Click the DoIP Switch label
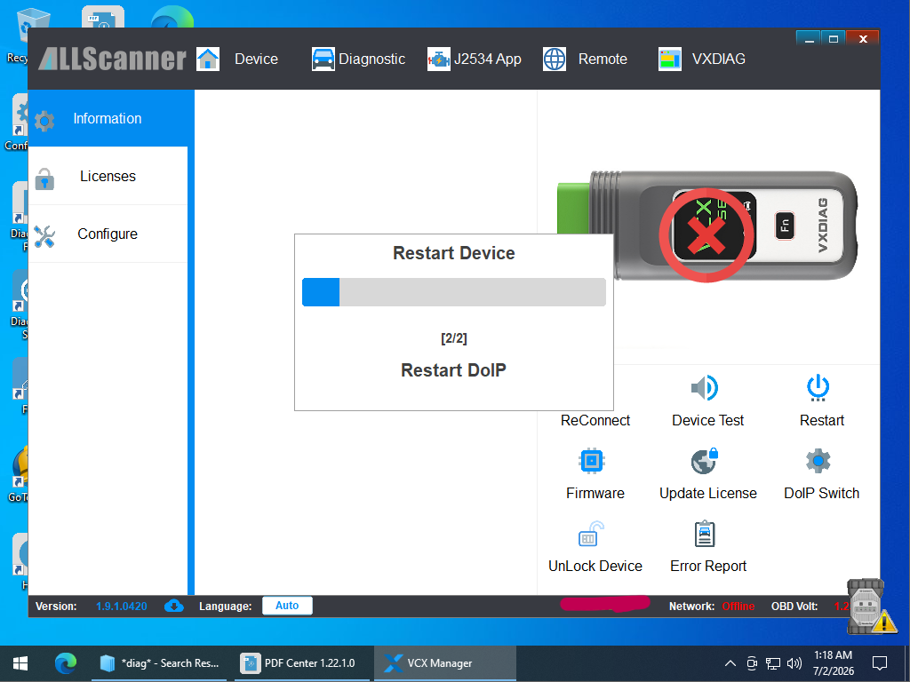 point(821,494)
